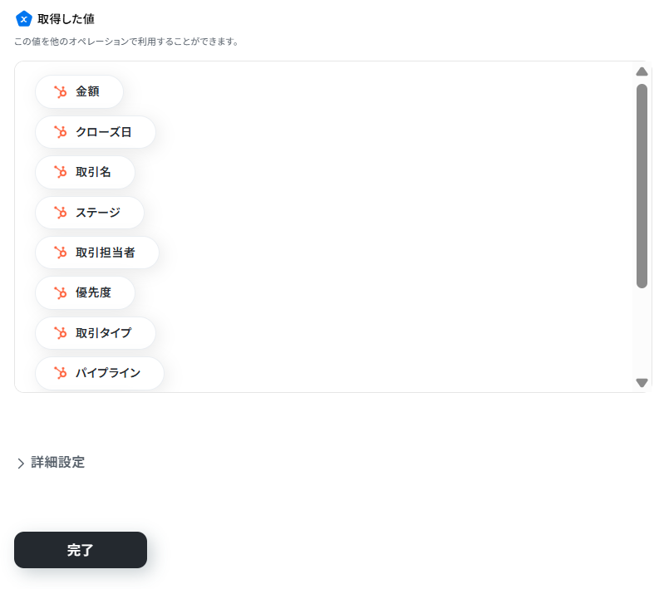This screenshot has height=589, width=664.
Task: Expand the 詳細設定 section
Action: pyautogui.click(x=51, y=463)
